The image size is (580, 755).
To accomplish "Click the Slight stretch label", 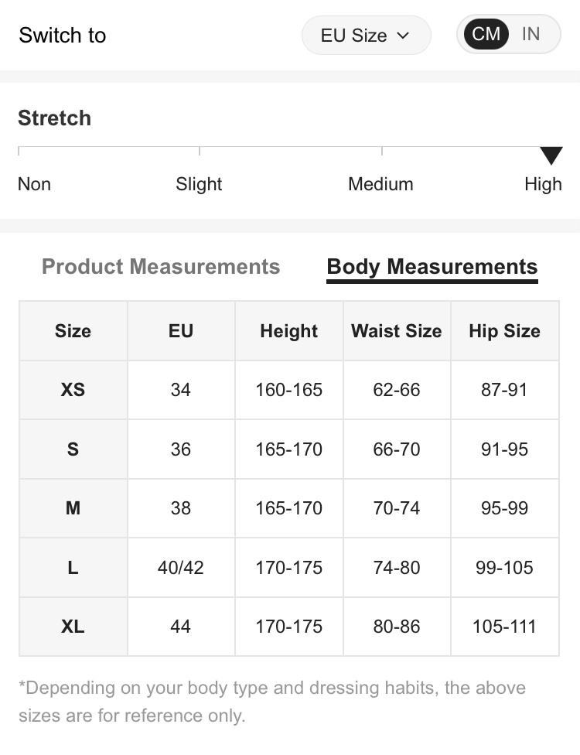I will [x=199, y=184].
